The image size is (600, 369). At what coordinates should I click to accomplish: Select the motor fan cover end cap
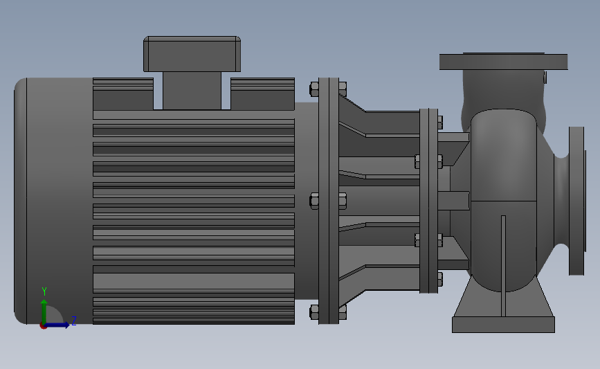point(53,201)
